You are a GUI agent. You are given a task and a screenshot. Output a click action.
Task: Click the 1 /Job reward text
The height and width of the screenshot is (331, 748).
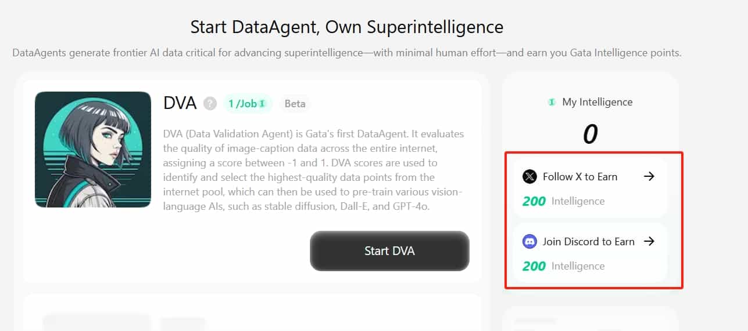(242, 104)
